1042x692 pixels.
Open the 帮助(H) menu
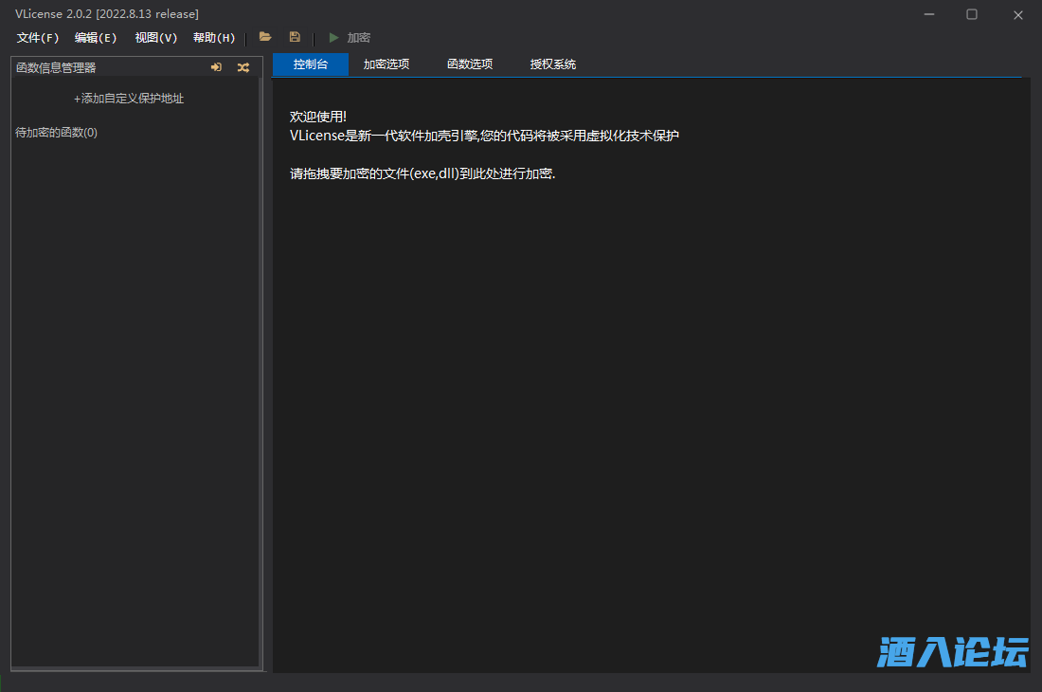pos(214,38)
